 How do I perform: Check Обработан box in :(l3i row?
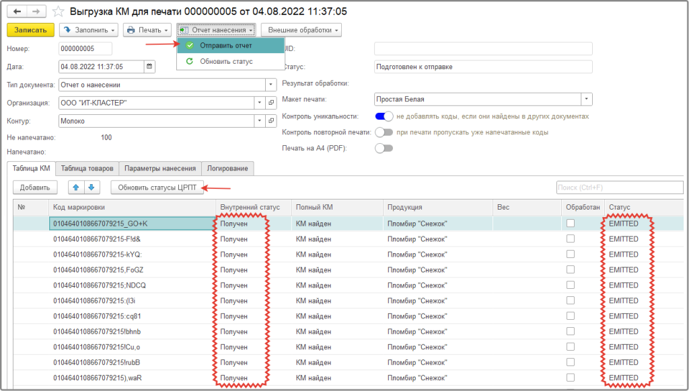coord(571,300)
